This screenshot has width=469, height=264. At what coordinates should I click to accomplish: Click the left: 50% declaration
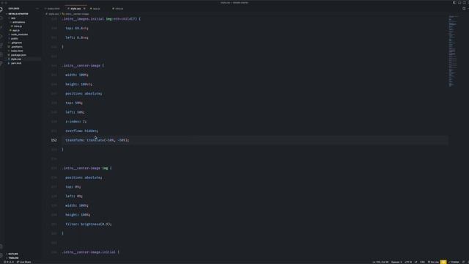click(x=75, y=112)
